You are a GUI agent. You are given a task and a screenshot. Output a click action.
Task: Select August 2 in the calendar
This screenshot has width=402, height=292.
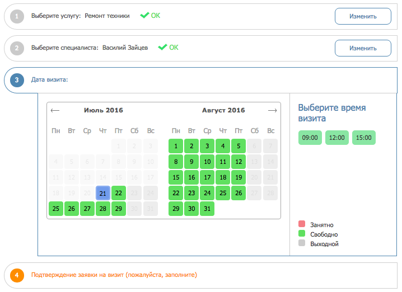pos(191,146)
